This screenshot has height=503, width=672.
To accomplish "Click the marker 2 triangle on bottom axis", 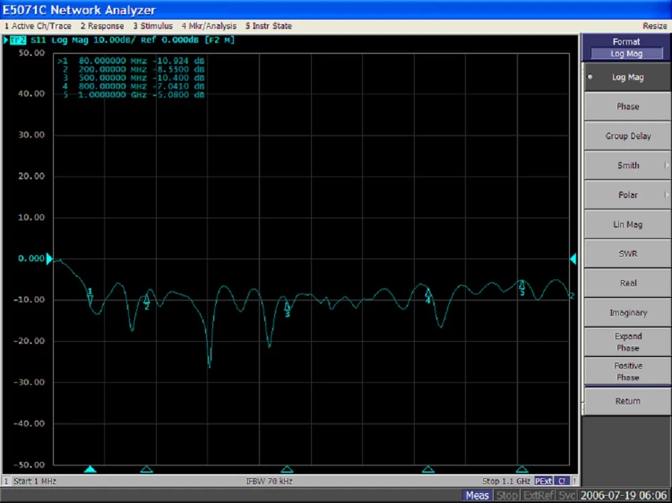I will click(146, 469).
